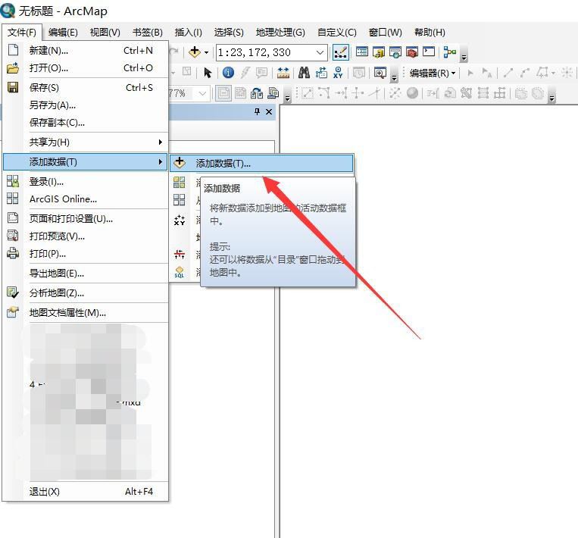Click the Add XY Data submenu icon

coord(179,221)
